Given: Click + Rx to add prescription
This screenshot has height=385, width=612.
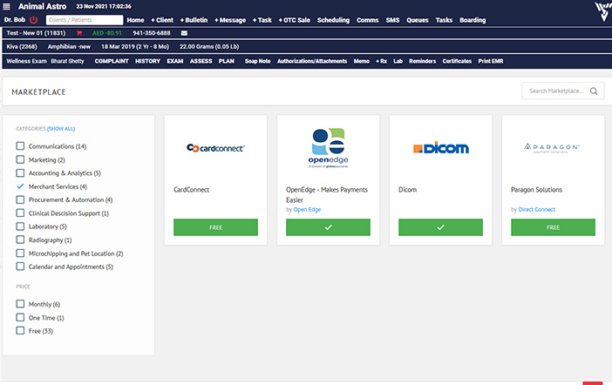Looking at the screenshot, I should [381, 61].
